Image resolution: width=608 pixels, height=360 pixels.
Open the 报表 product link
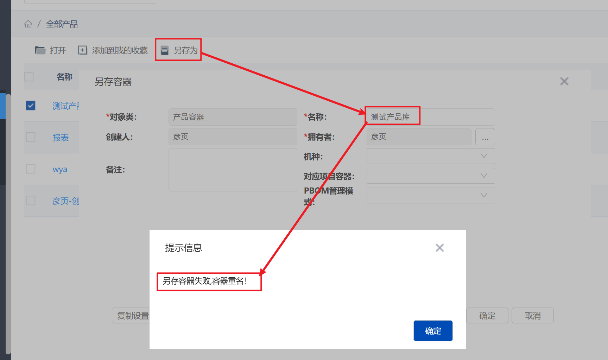[61, 138]
